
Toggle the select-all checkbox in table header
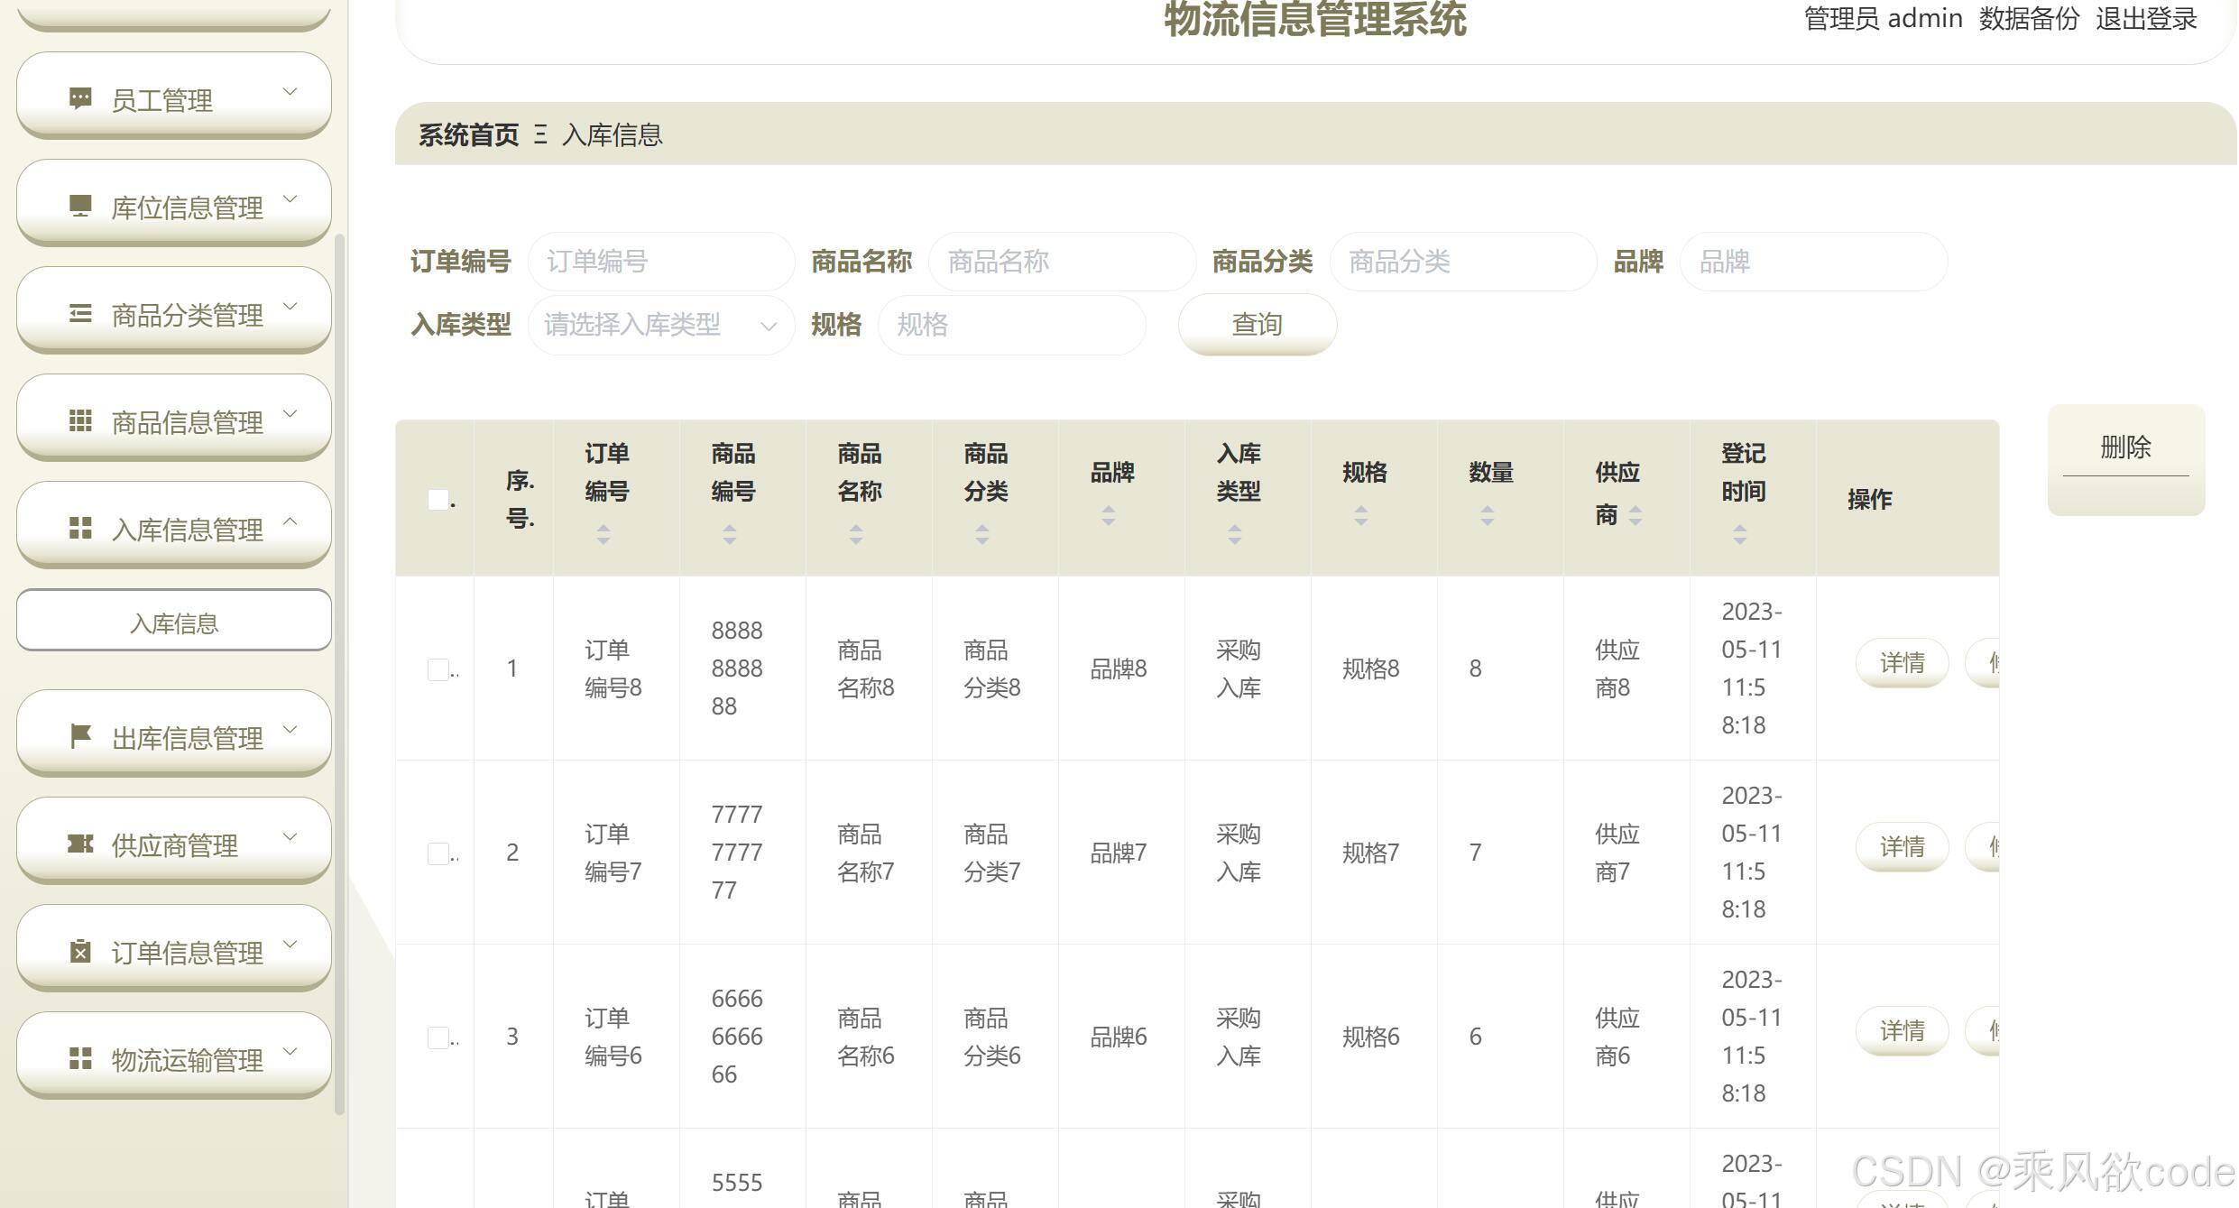coord(438,499)
